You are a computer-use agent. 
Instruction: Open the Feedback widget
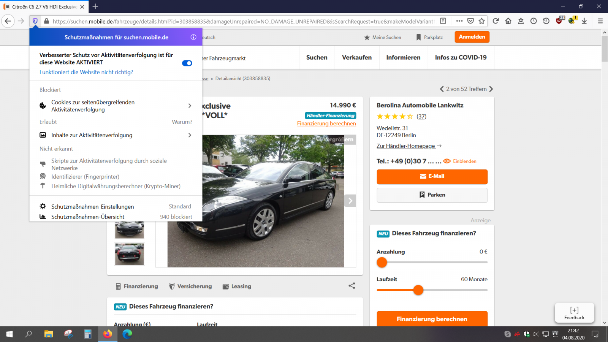pyautogui.click(x=574, y=313)
